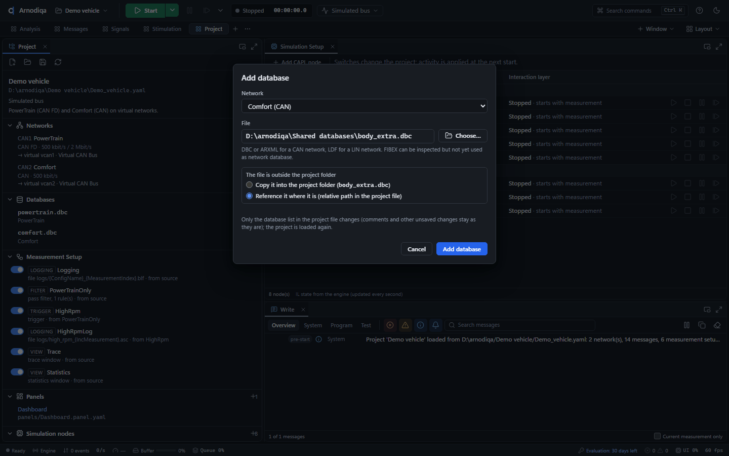Open the Dashboard panel link
The image size is (729, 456).
[32, 409]
